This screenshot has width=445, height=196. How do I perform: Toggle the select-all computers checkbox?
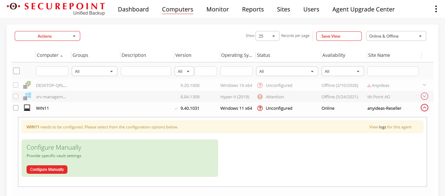coord(16,71)
